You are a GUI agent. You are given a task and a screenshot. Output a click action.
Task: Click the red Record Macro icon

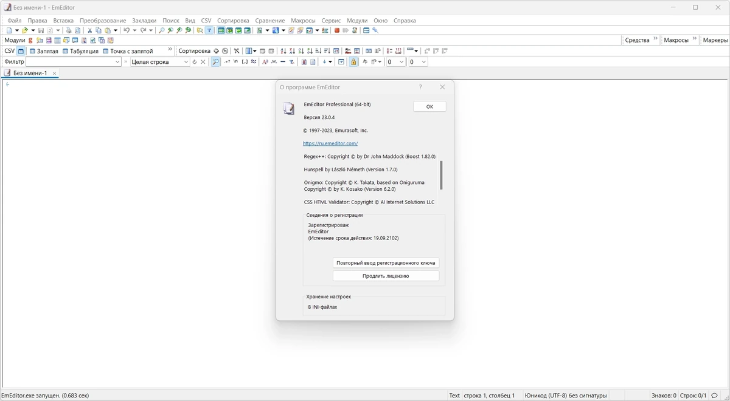(x=337, y=30)
